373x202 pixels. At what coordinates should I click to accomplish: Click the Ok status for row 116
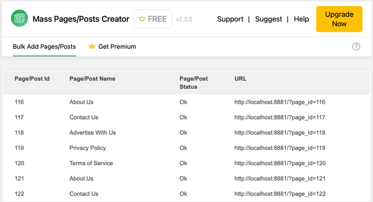click(183, 102)
